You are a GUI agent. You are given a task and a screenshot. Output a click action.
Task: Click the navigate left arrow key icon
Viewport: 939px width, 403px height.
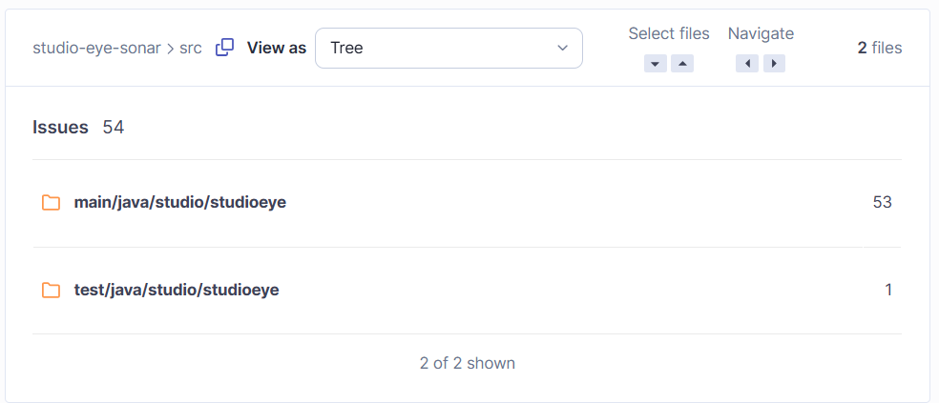(x=747, y=64)
